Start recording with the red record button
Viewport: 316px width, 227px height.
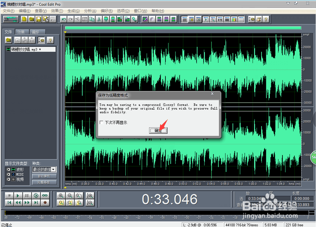[45, 203]
